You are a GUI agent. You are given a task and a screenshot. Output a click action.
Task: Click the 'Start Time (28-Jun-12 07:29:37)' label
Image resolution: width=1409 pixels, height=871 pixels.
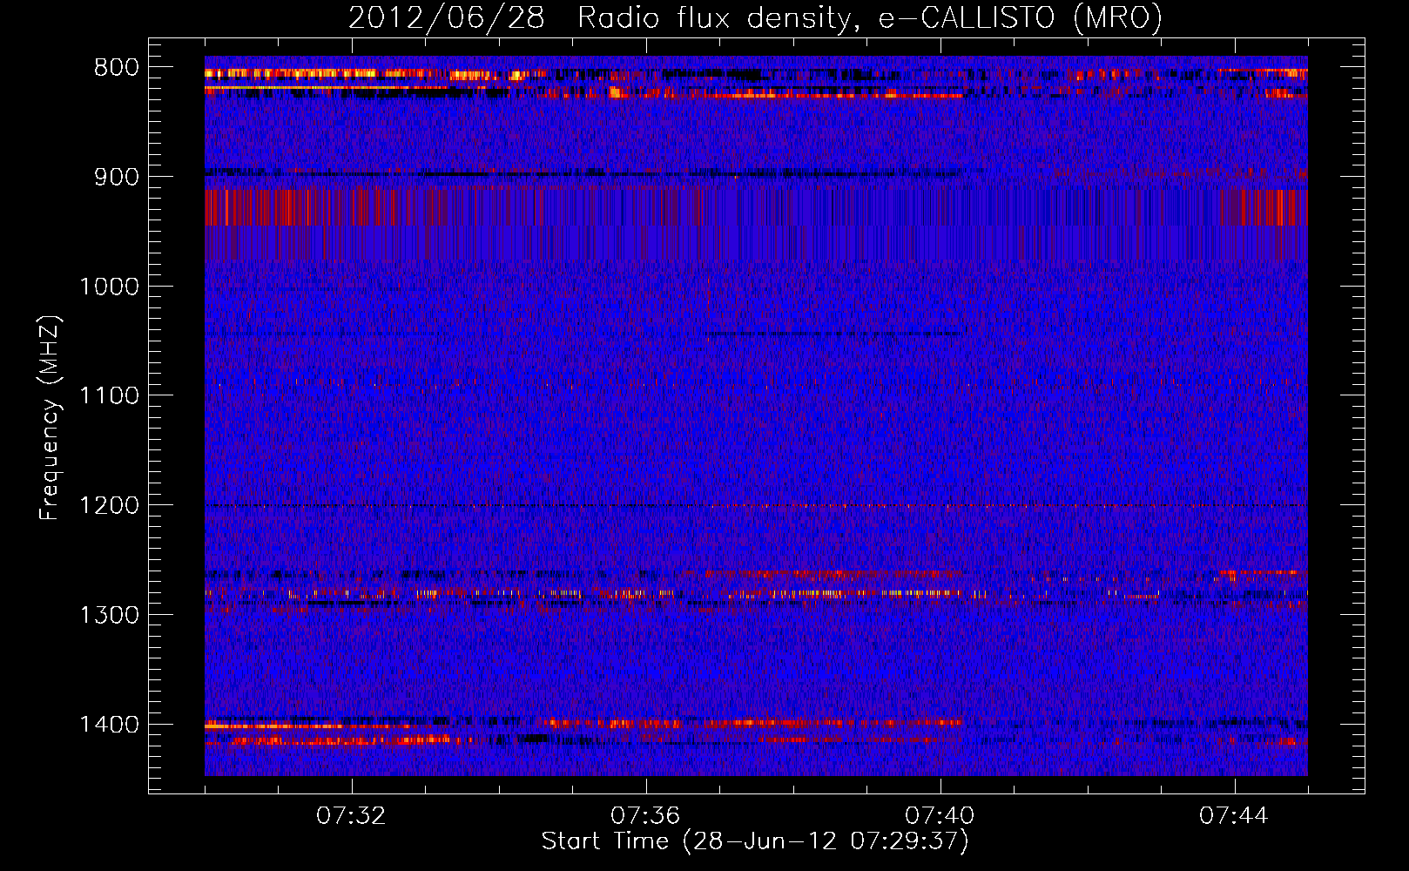pyautogui.click(x=755, y=841)
